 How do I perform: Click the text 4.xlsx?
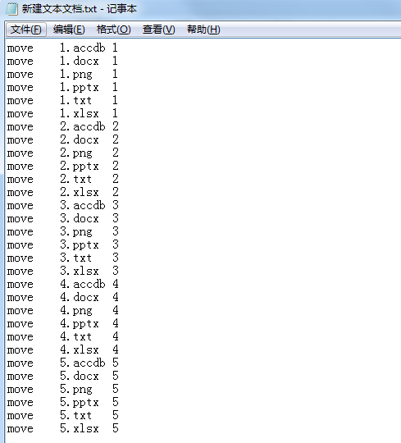coord(80,350)
